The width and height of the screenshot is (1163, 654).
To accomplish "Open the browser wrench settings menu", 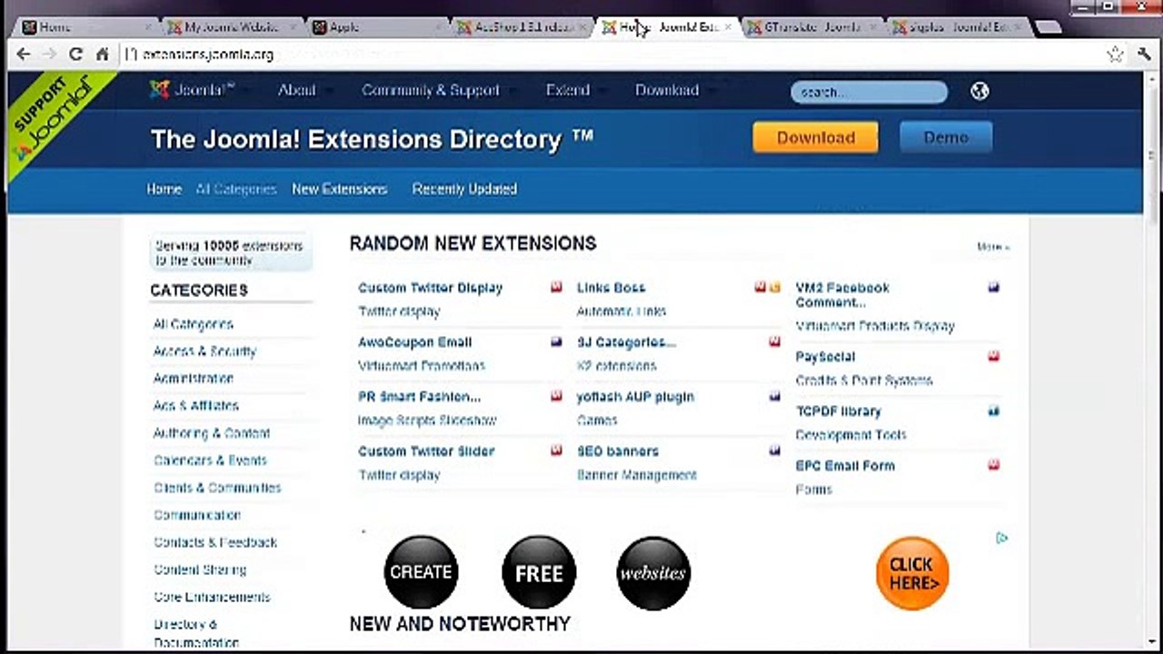I will [x=1143, y=54].
